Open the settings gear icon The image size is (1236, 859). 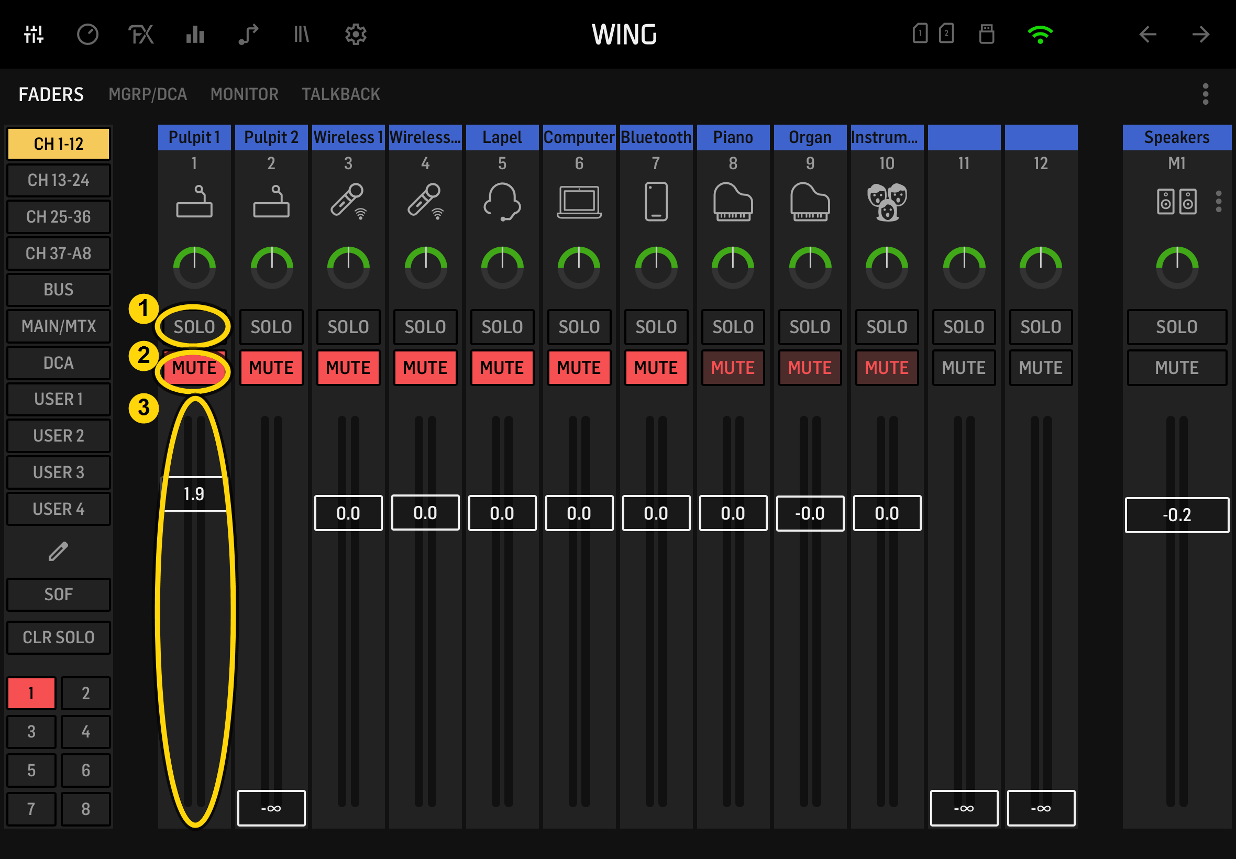pyautogui.click(x=355, y=35)
